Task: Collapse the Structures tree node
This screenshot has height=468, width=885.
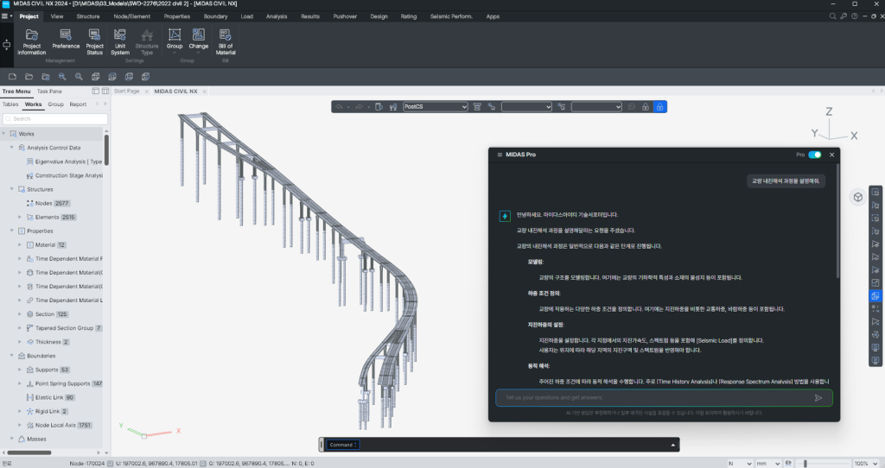Action: (12, 189)
